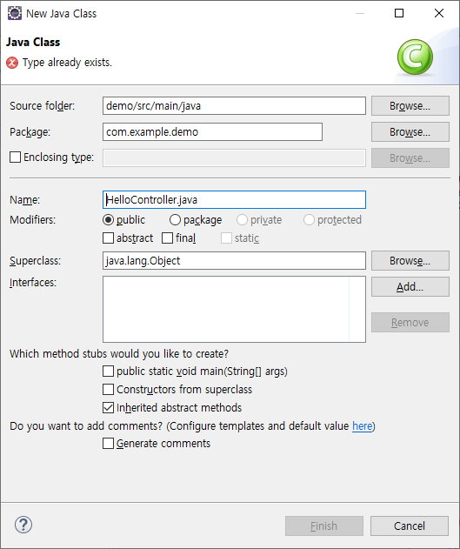
Task: Browse for the Source folder
Action: pyautogui.click(x=410, y=106)
